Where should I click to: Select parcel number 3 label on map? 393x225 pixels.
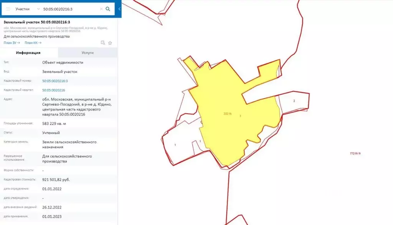pos(240,116)
